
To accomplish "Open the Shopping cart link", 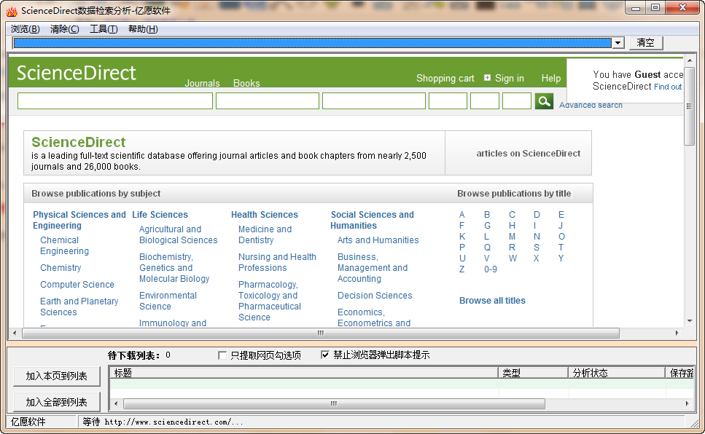I will (x=445, y=78).
